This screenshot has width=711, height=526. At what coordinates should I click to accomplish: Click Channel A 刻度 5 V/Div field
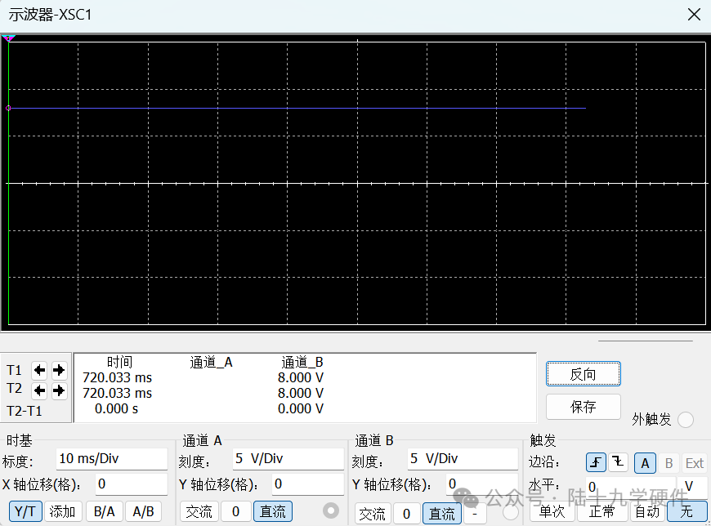(288, 459)
